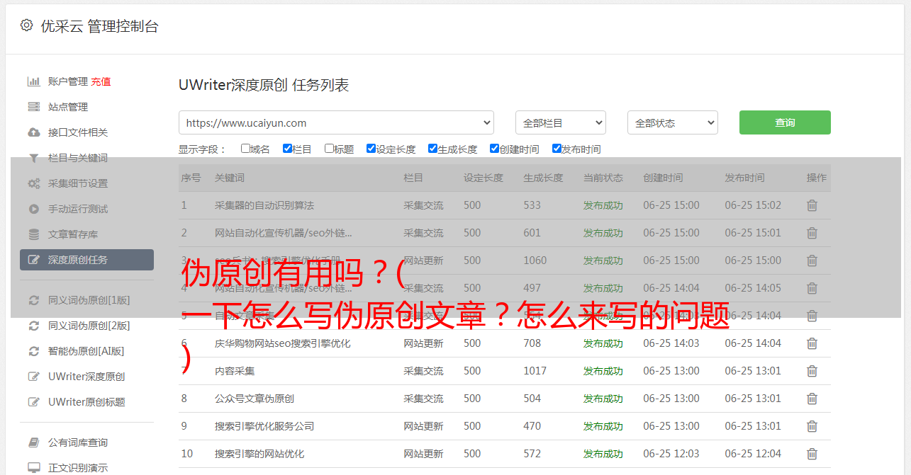This screenshot has width=911, height=475.
Task: Click the gear icon beside 优采云 管理控制台
Action: click(27, 25)
